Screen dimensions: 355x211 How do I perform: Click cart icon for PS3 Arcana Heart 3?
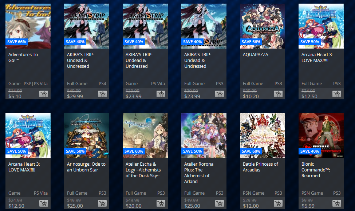(x=337, y=94)
